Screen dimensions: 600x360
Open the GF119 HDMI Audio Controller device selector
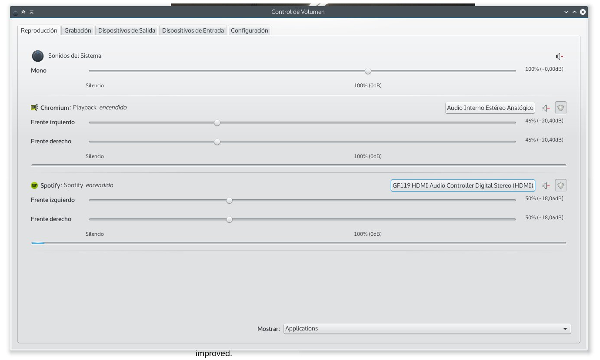(463, 185)
